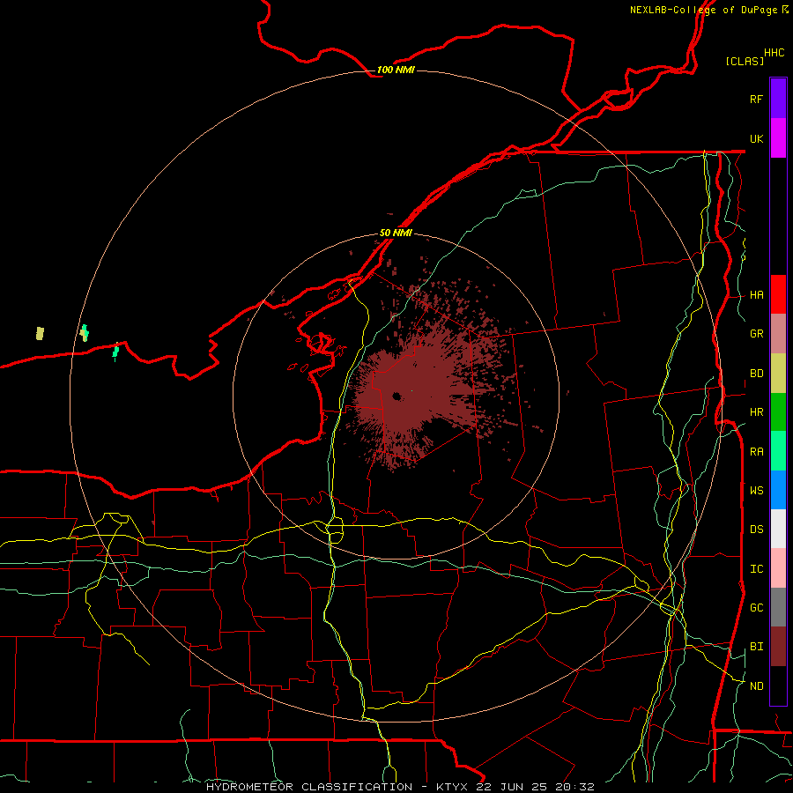This screenshot has width=793, height=793.
Task: Click the DS legend label
Action: [x=756, y=530]
